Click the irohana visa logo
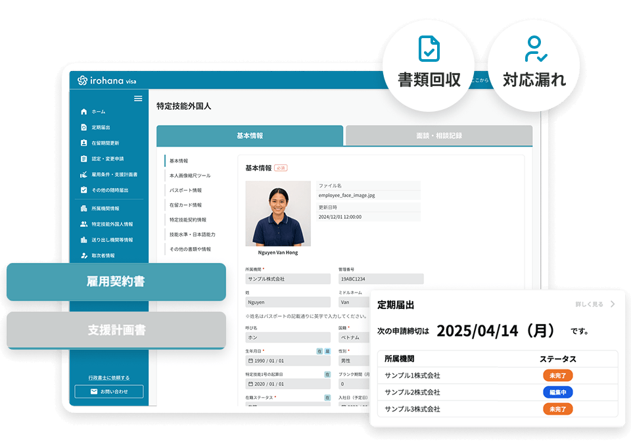Viewport: 631px width, 447px height. (x=106, y=80)
